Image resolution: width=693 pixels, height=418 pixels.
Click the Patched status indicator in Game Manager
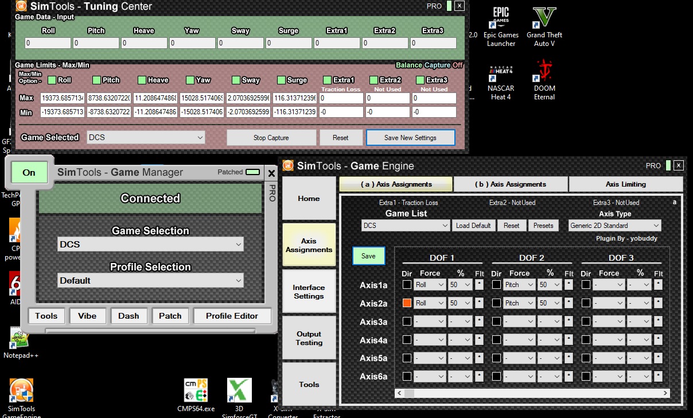coord(252,172)
